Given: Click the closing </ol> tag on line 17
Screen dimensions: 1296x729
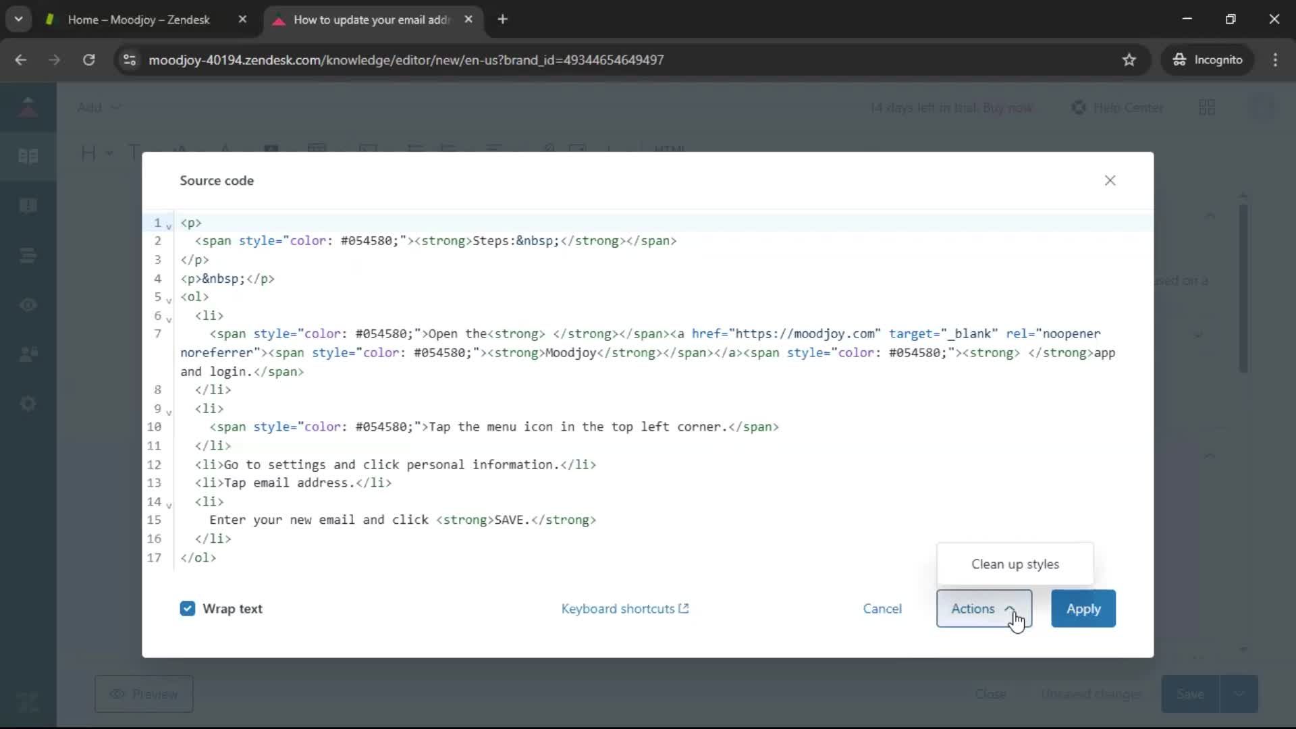Looking at the screenshot, I should 198,558.
